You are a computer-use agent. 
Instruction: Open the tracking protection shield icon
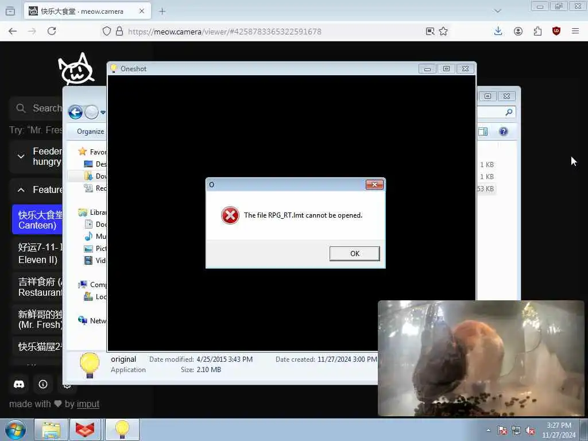point(106,31)
